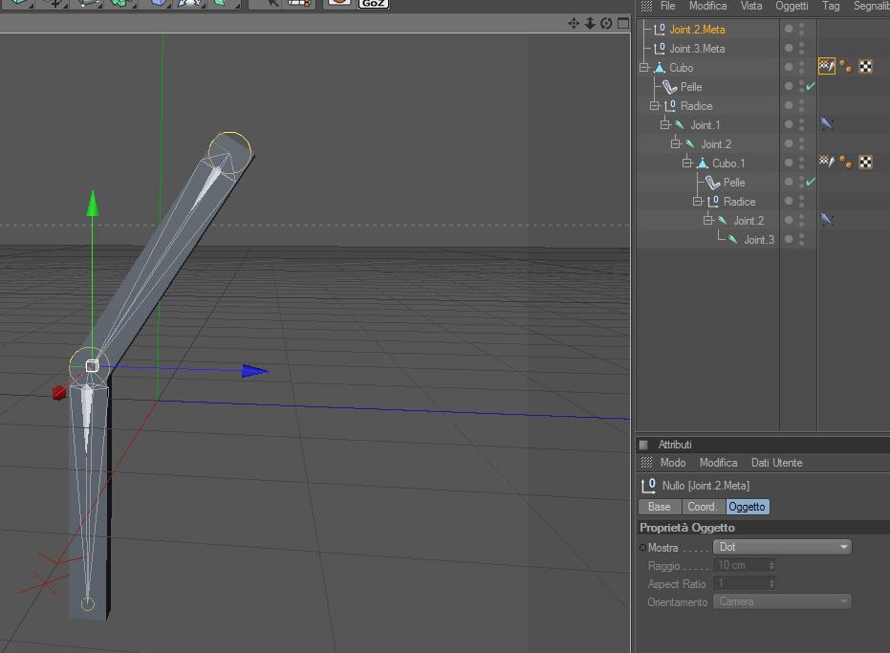Viewport: 890px width, 653px height.
Task: Select the tag on the Joint.1 row
Action: click(826, 123)
